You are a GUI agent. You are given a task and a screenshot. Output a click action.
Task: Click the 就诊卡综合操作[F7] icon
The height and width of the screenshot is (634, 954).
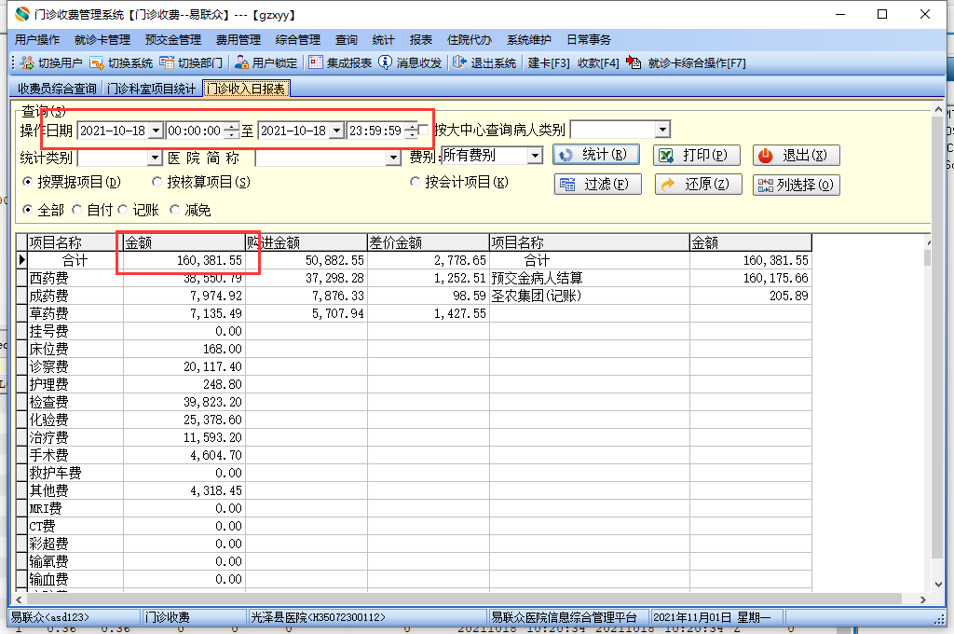[634, 62]
